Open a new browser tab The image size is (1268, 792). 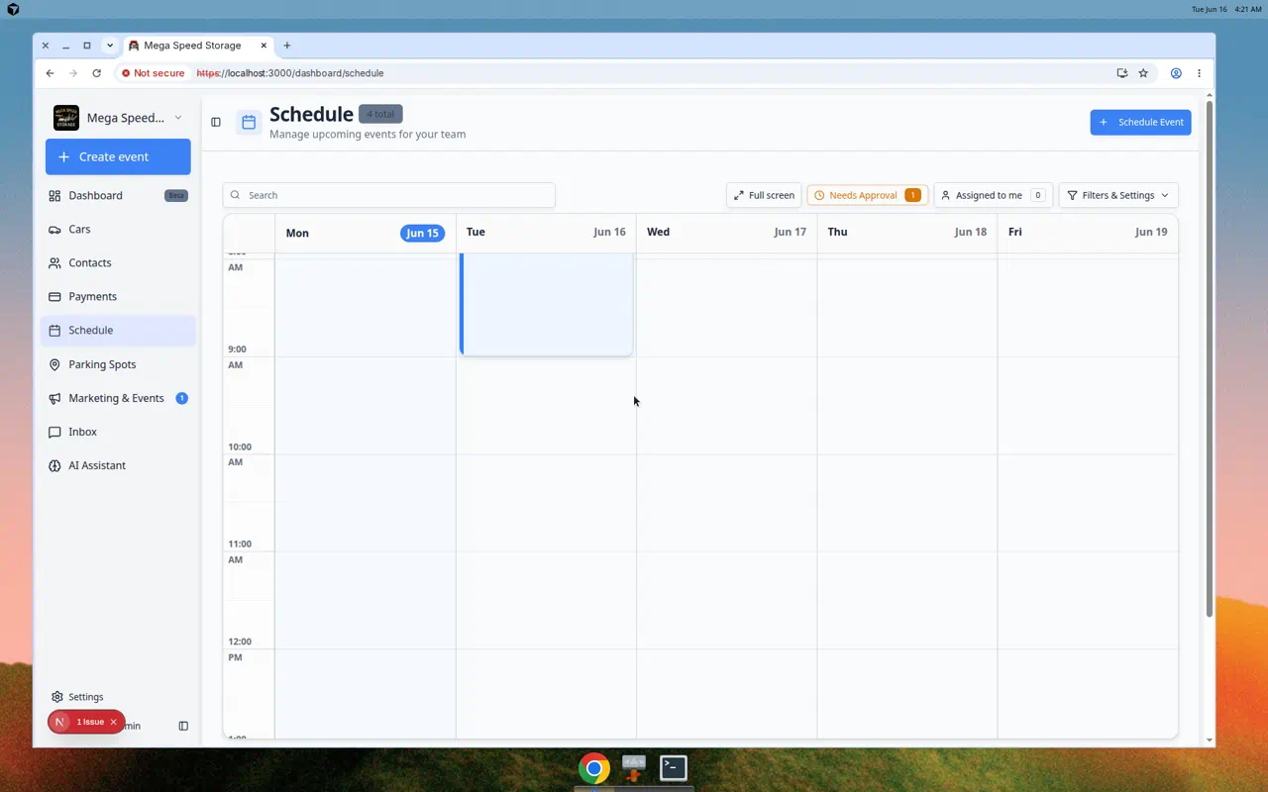(287, 46)
